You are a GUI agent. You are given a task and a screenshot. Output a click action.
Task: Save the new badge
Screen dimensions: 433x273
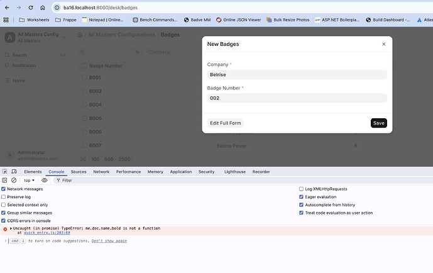pyautogui.click(x=378, y=123)
